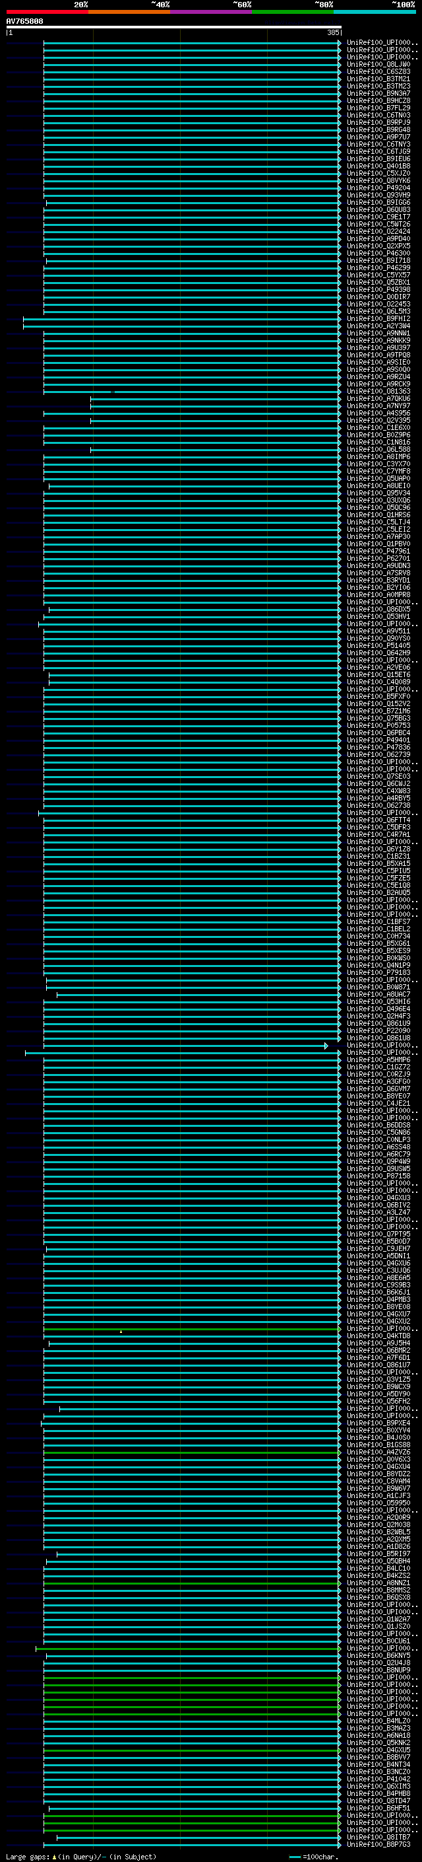Click the cyan alignment bar for UniRef100_B9FHI2
Viewport: 422px width, 1862px height.
tap(182, 319)
